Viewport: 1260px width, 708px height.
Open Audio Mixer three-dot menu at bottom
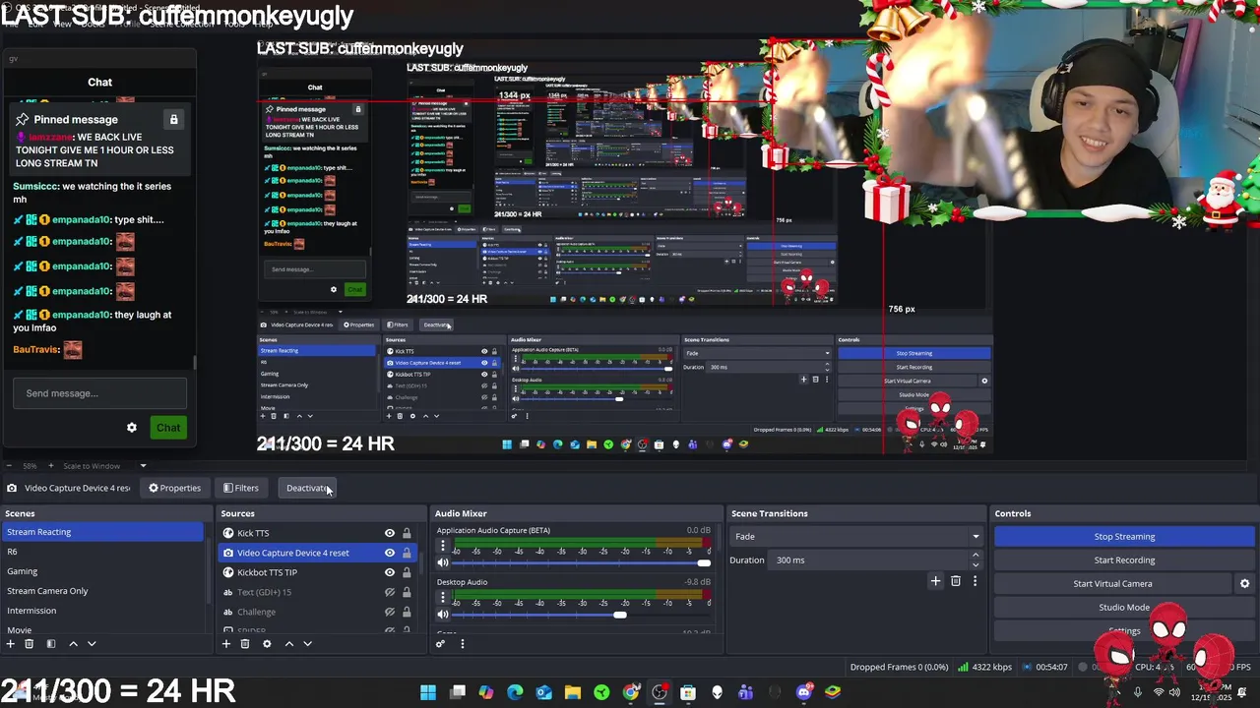click(x=462, y=644)
